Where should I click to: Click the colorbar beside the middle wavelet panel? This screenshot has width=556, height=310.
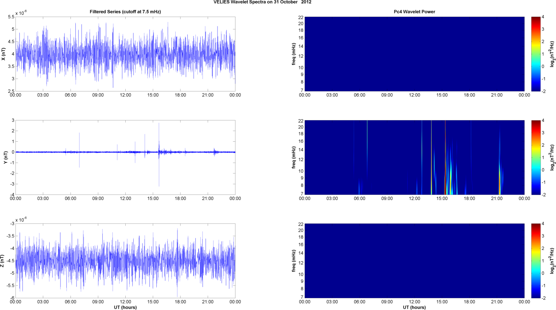pyautogui.click(x=536, y=157)
